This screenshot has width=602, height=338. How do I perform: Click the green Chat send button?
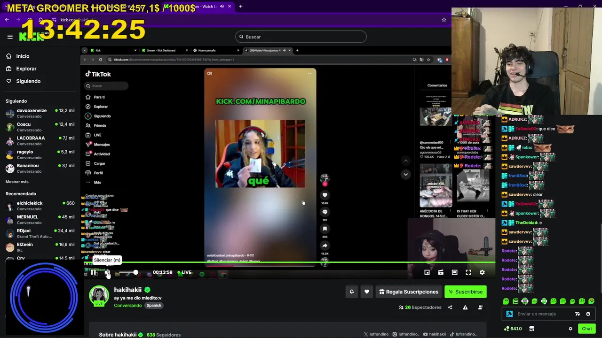[x=586, y=329]
